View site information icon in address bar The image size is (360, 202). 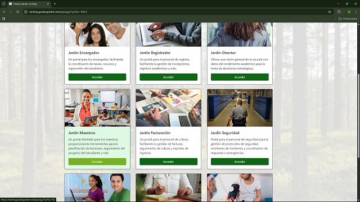(26, 12)
